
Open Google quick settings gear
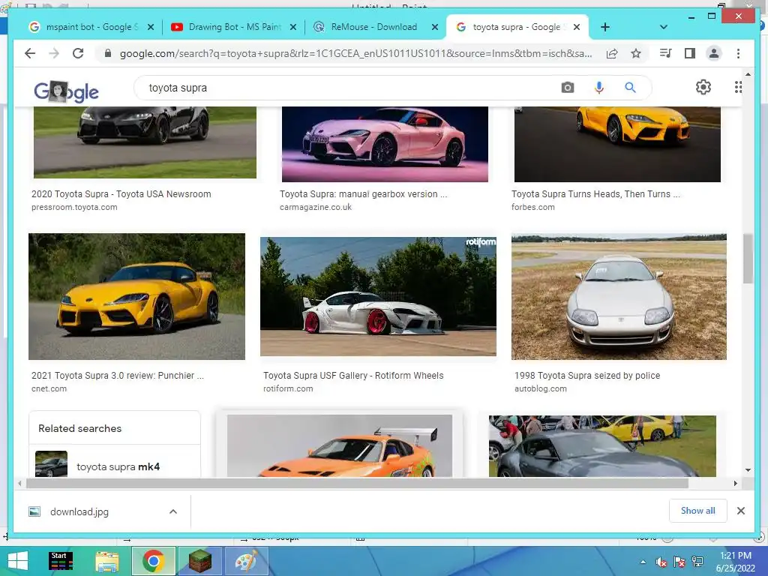(x=703, y=87)
